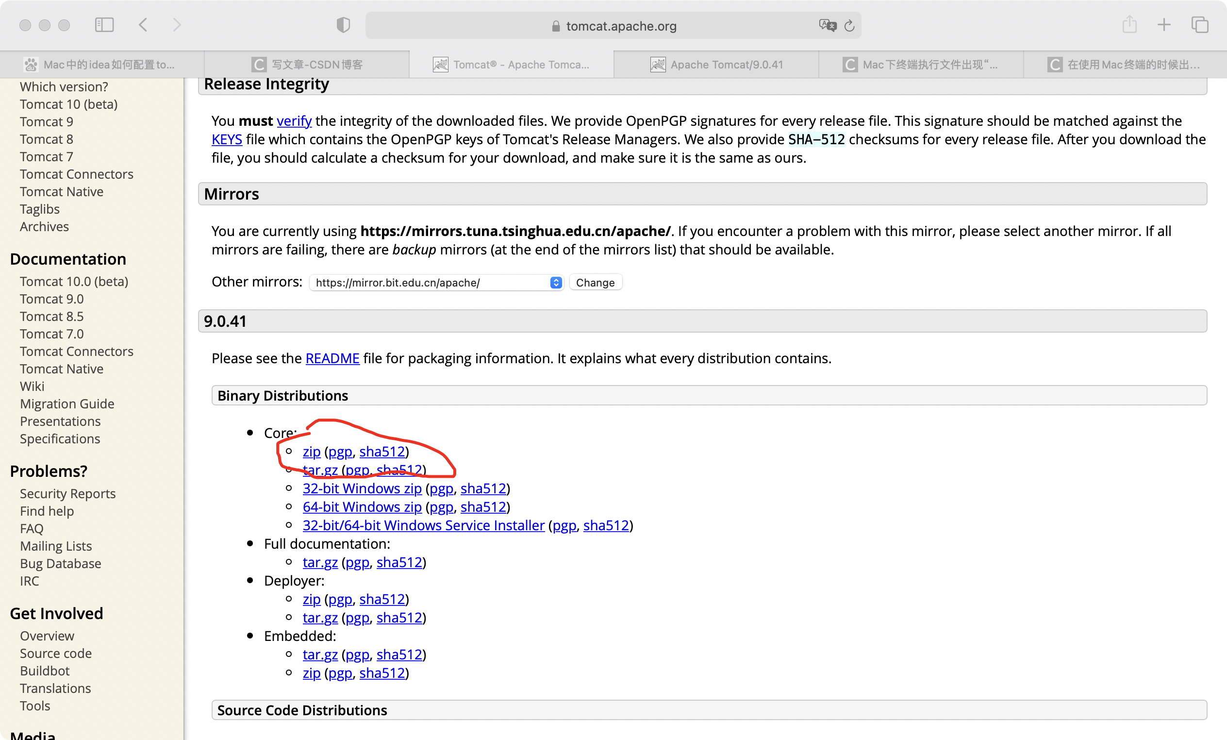This screenshot has width=1227, height=740.
Task: Open the Tools link
Action: click(x=35, y=706)
